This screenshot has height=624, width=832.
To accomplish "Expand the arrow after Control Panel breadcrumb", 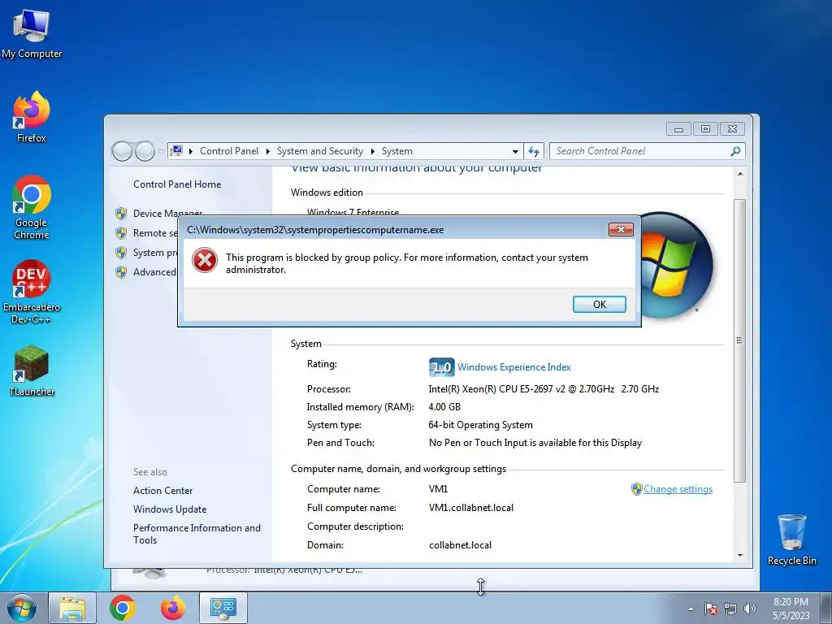I will (268, 151).
